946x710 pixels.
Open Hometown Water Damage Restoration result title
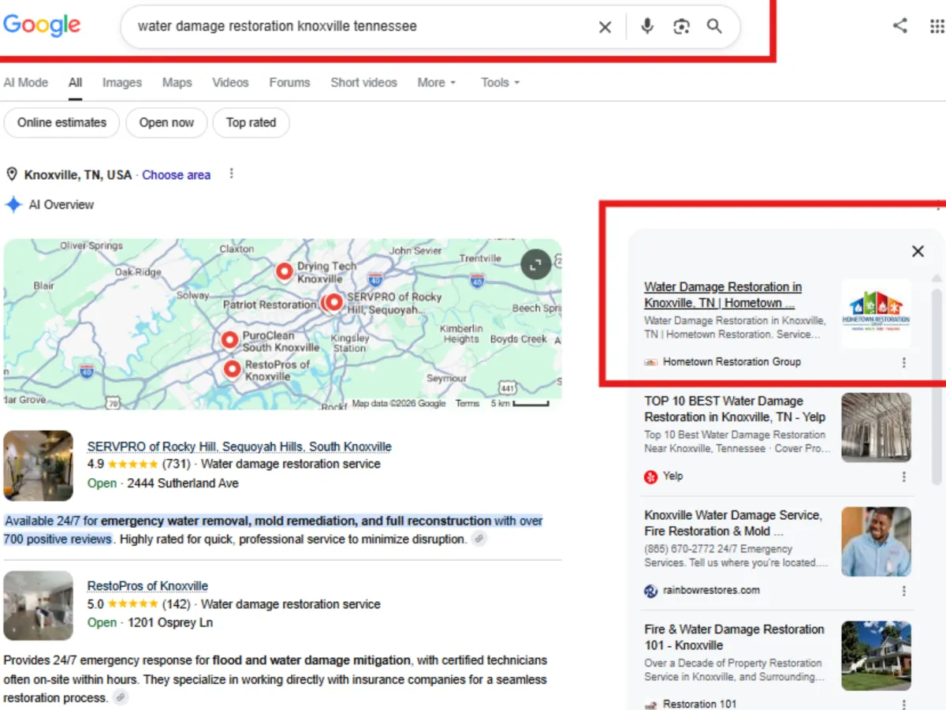point(723,295)
